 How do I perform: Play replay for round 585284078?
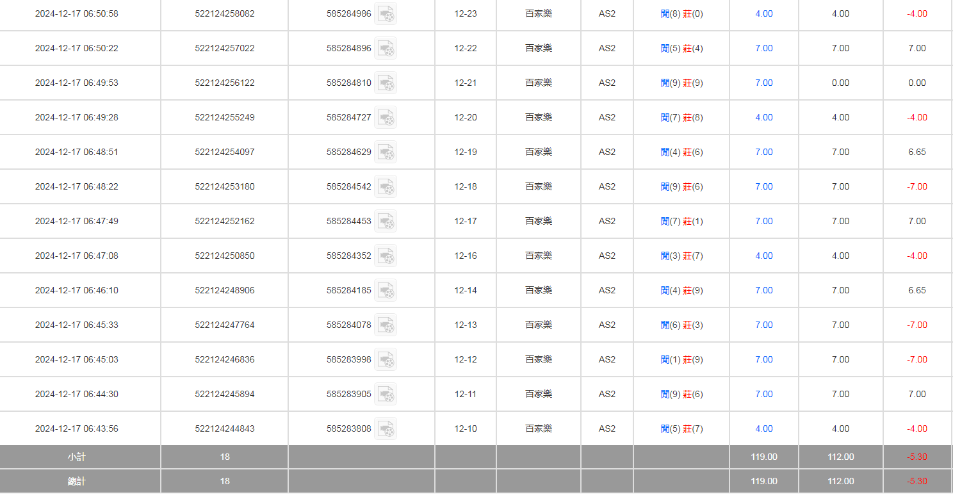click(x=386, y=325)
